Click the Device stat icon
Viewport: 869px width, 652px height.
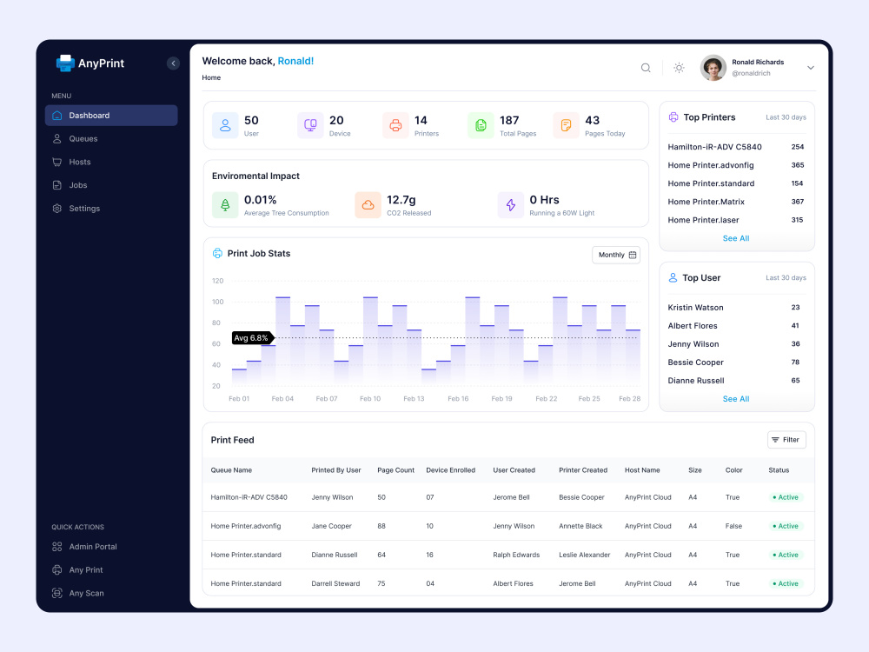click(x=310, y=125)
